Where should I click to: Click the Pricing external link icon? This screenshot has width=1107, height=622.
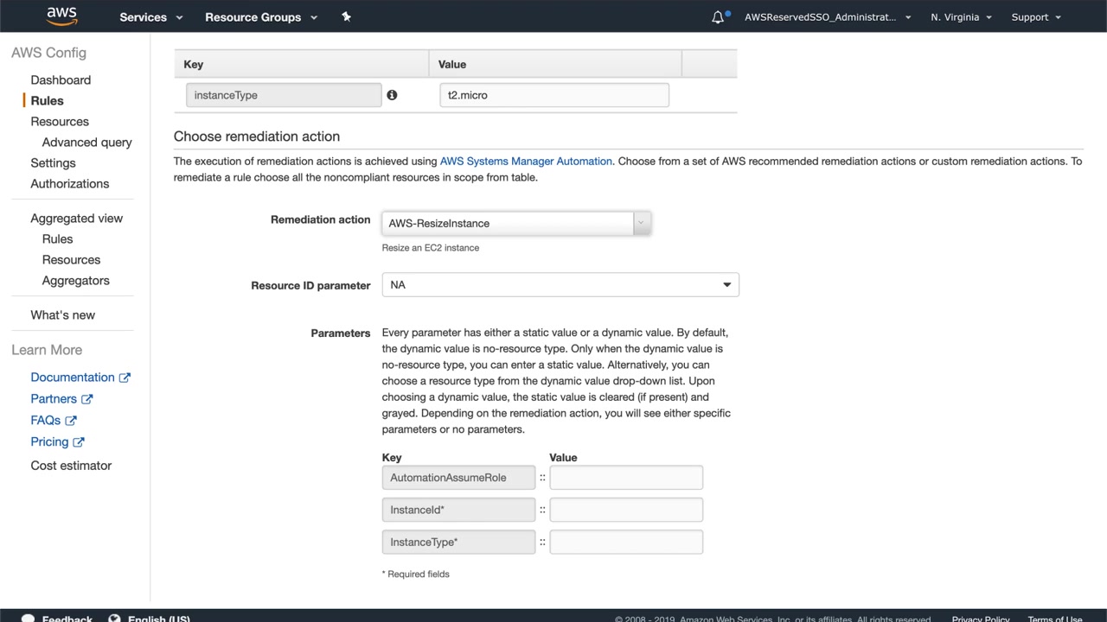point(79,442)
